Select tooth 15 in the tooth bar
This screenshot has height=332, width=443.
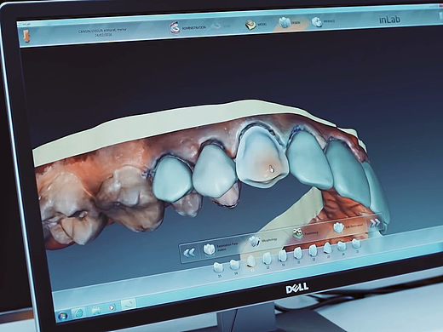tap(218, 270)
